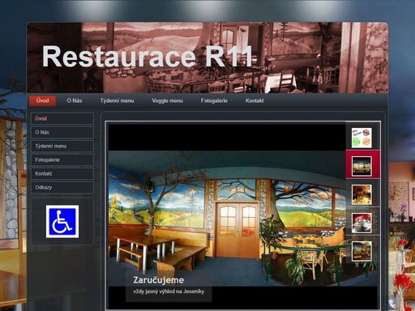
Task: Click Odkazy in the left sidebar
Action: 62,187
